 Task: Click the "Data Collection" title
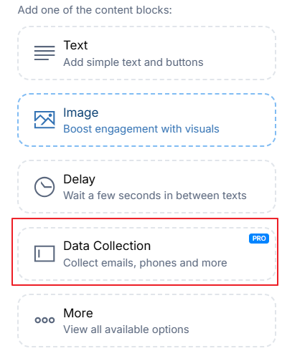tap(107, 246)
